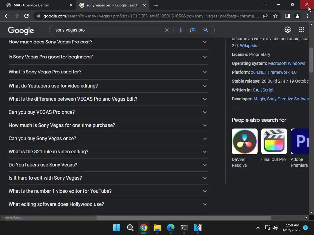Search by image with Google Lens

[x=193, y=30]
